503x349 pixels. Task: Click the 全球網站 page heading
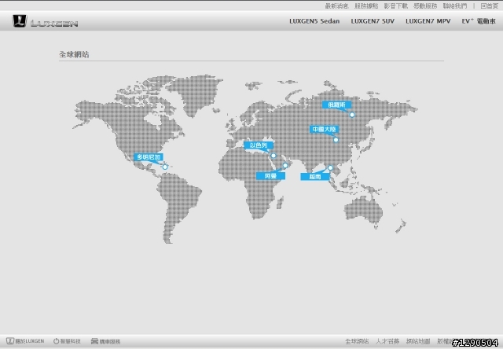[x=74, y=54]
